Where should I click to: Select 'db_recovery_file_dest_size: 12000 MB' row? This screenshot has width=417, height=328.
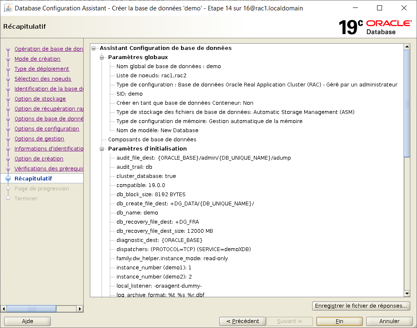pyautogui.click(x=165, y=231)
